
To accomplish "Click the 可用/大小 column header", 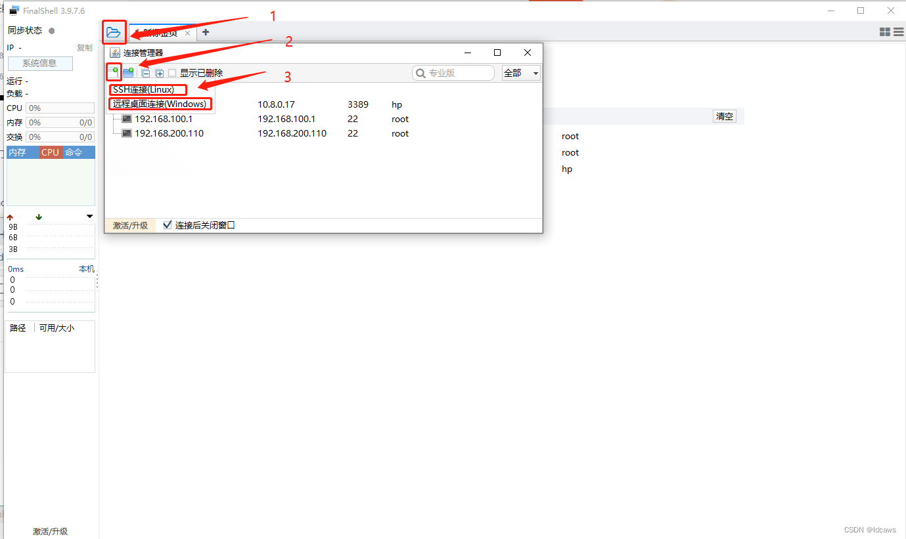I will 57,328.
